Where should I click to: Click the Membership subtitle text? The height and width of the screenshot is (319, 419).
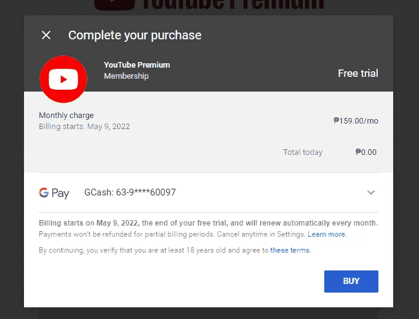(x=126, y=76)
